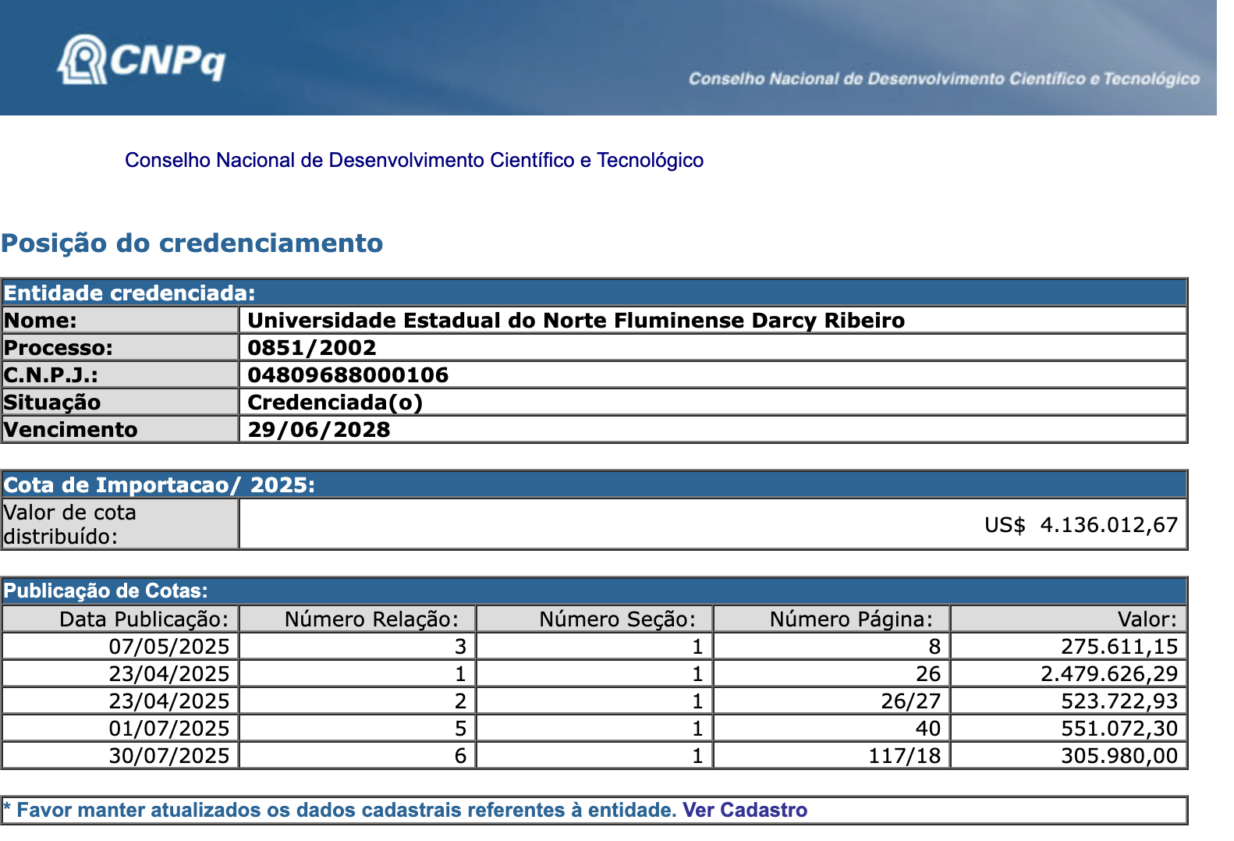Click the Número Página column header

pyautogui.click(x=851, y=619)
